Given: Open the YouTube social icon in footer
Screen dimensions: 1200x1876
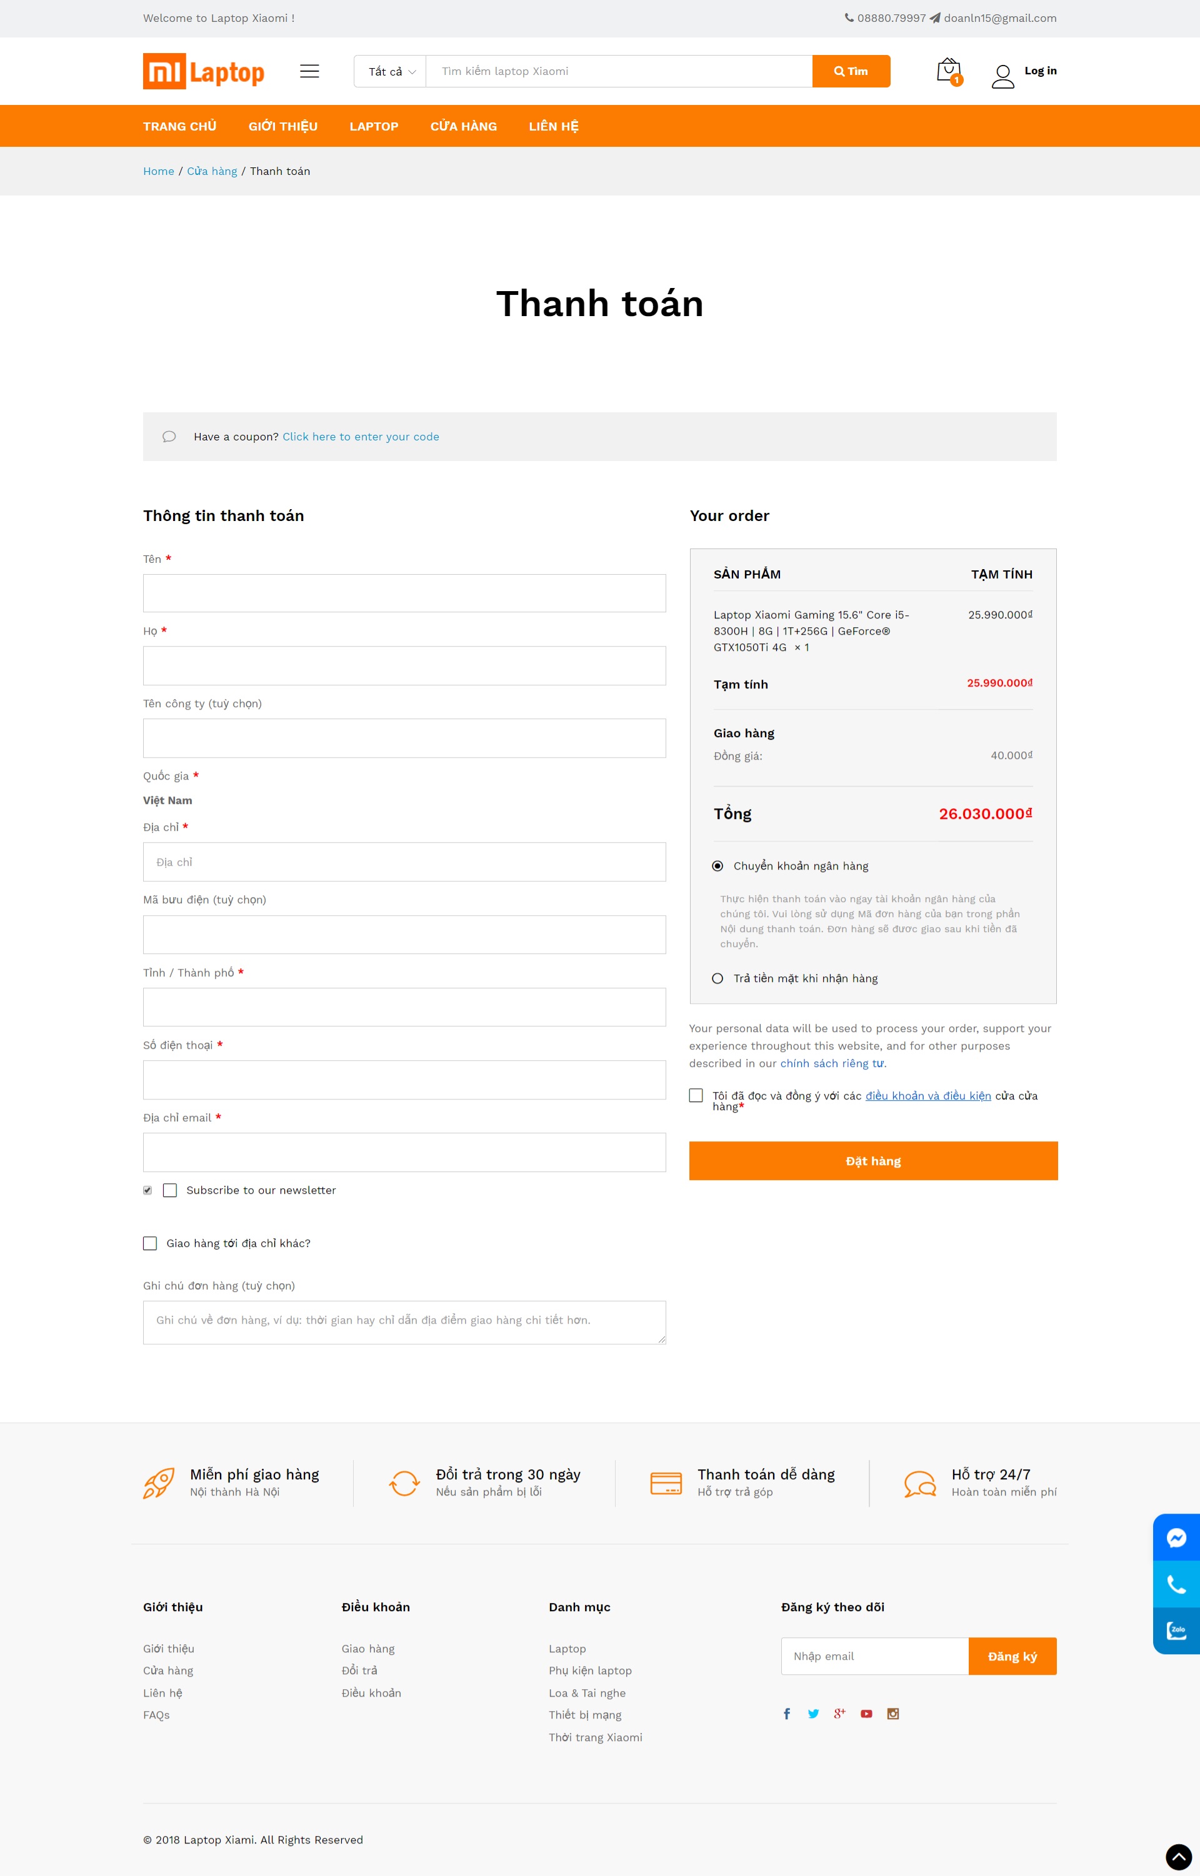Looking at the screenshot, I should pyautogui.click(x=866, y=1713).
